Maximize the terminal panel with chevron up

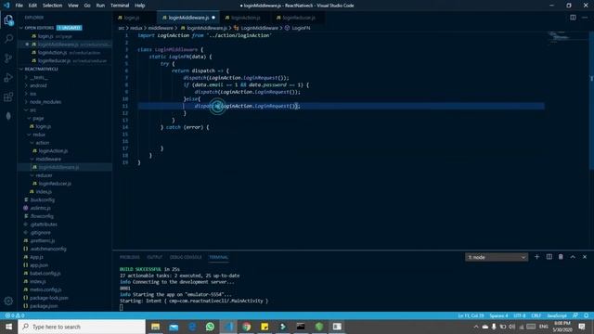[x=573, y=257]
